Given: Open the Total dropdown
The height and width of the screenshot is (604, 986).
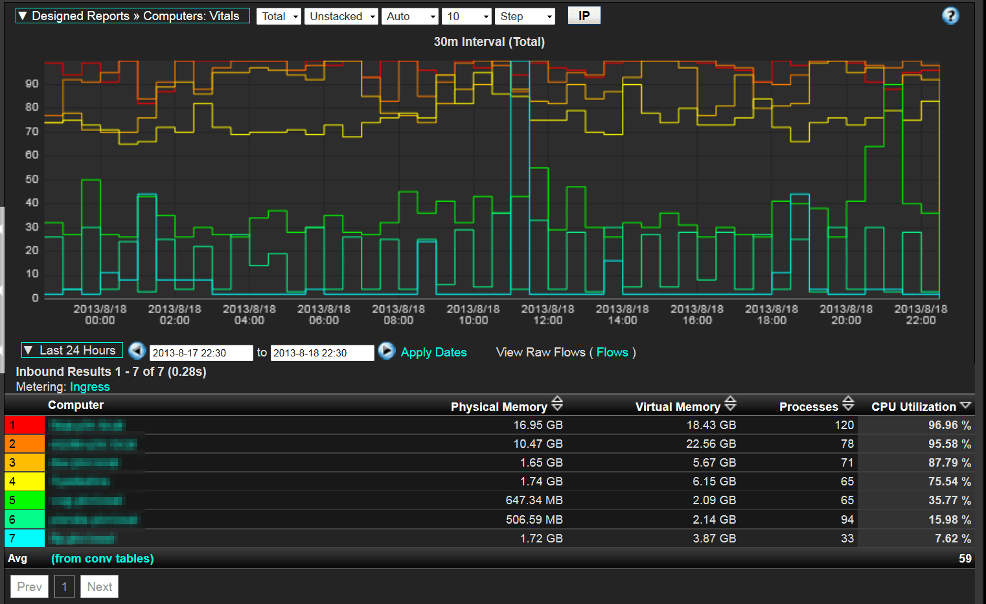Looking at the screenshot, I should pyautogui.click(x=279, y=16).
